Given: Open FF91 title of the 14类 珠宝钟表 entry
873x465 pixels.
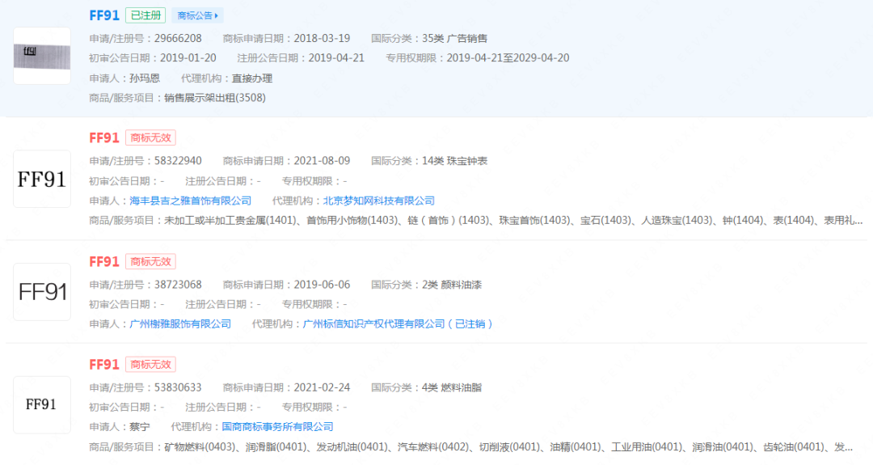Looking at the screenshot, I should point(104,137).
